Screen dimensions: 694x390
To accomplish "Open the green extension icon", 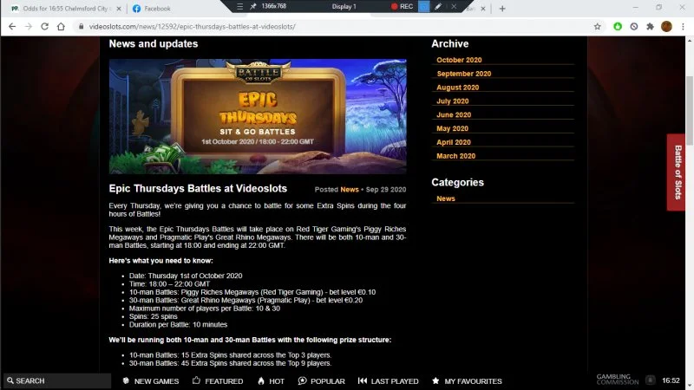I will 618,27.
